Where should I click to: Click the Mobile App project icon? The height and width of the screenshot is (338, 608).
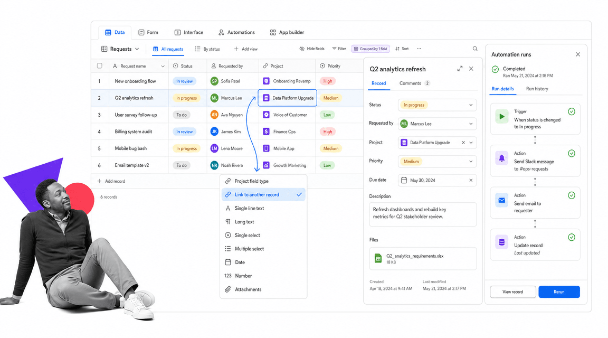tap(267, 148)
